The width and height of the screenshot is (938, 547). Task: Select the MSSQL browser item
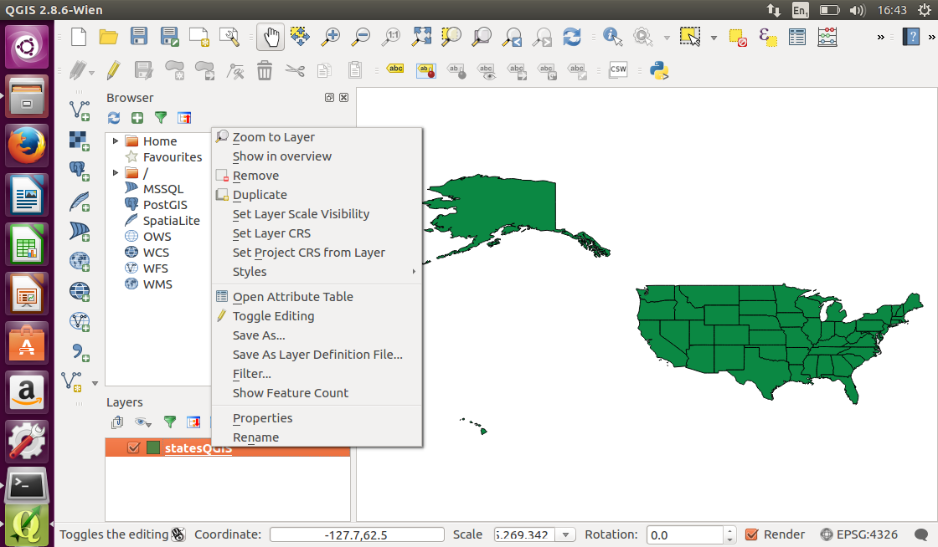click(163, 189)
